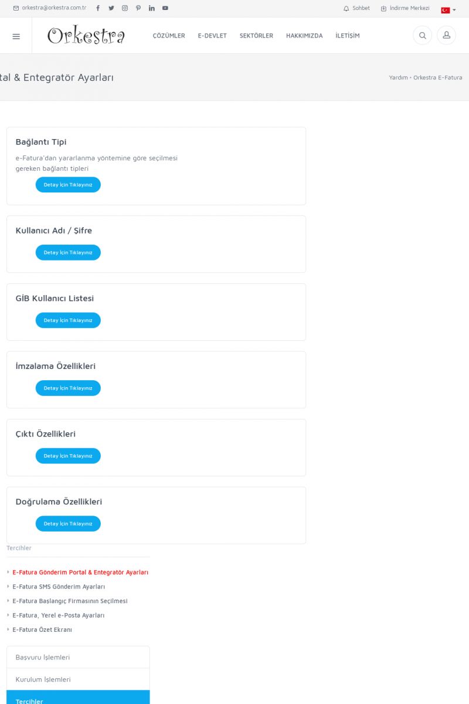
Task: Open the SEKTÖRLER menu item
Action: coord(256,36)
